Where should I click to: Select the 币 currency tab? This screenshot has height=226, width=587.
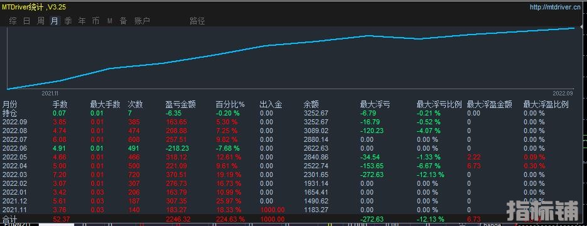click(96, 21)
